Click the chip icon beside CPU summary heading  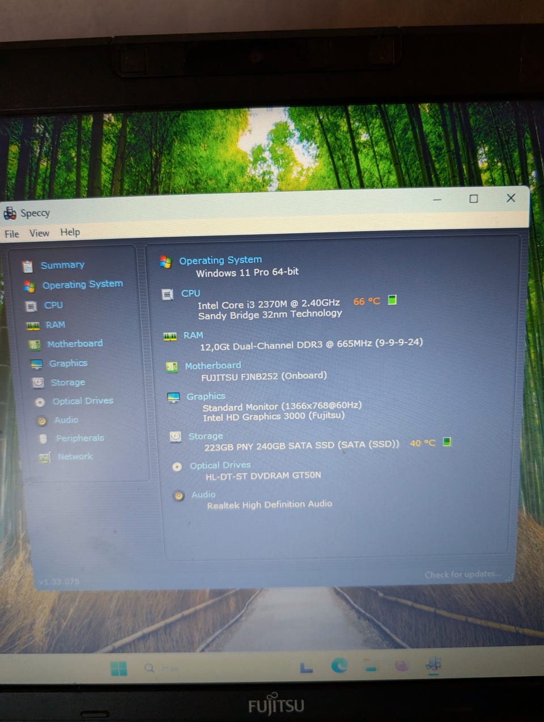[x=167, y=294]
